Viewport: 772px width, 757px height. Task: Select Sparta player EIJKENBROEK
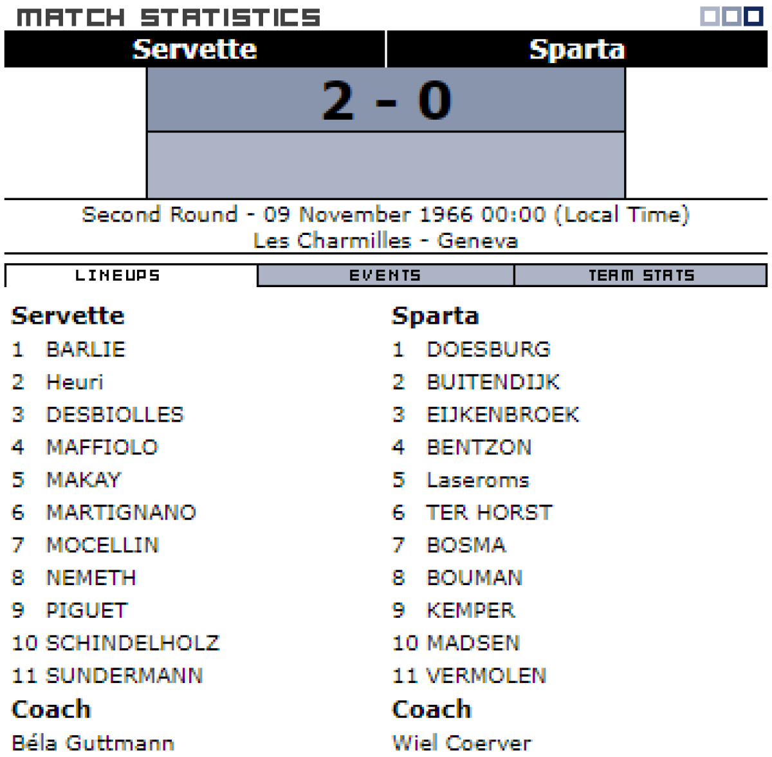point(502,415)
